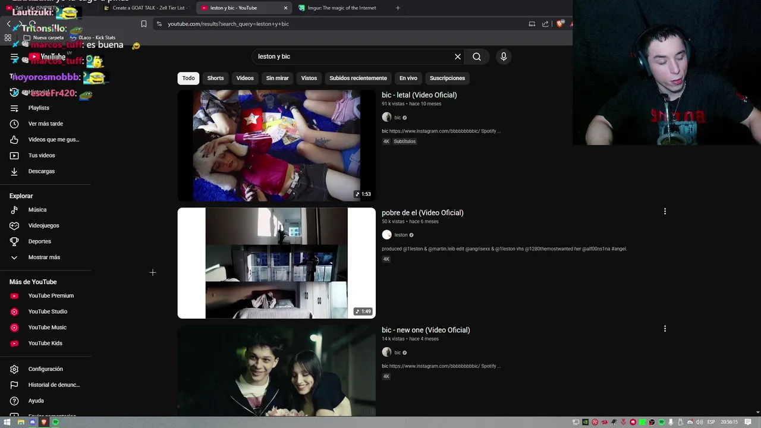This screenshot has height=428, width=761.
Task: Switch to Create a GOAT TALK tab
Action: [x=146, y=8]
